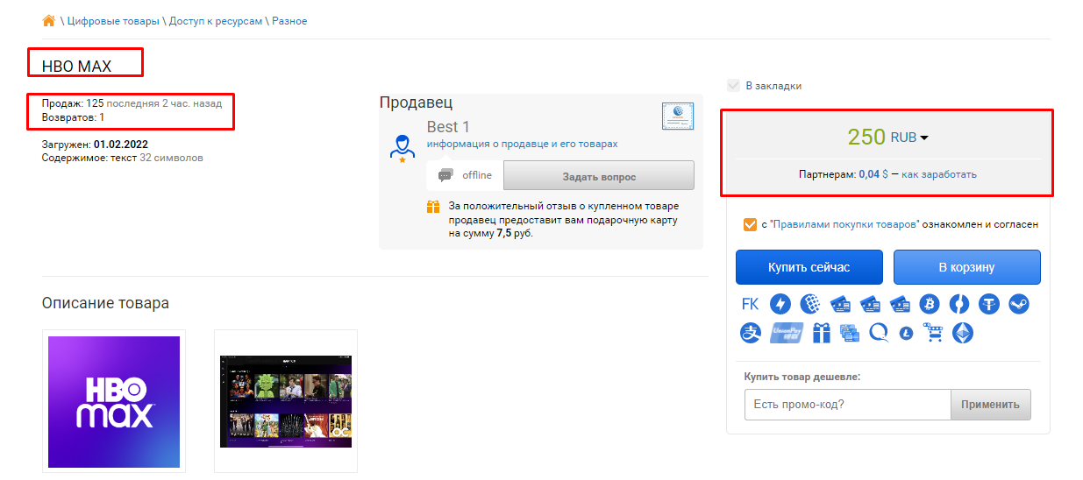The height and width of the screenshot is (480, 1083).
Task: Add item with 'В корзину' button
Action: [966, 267]
